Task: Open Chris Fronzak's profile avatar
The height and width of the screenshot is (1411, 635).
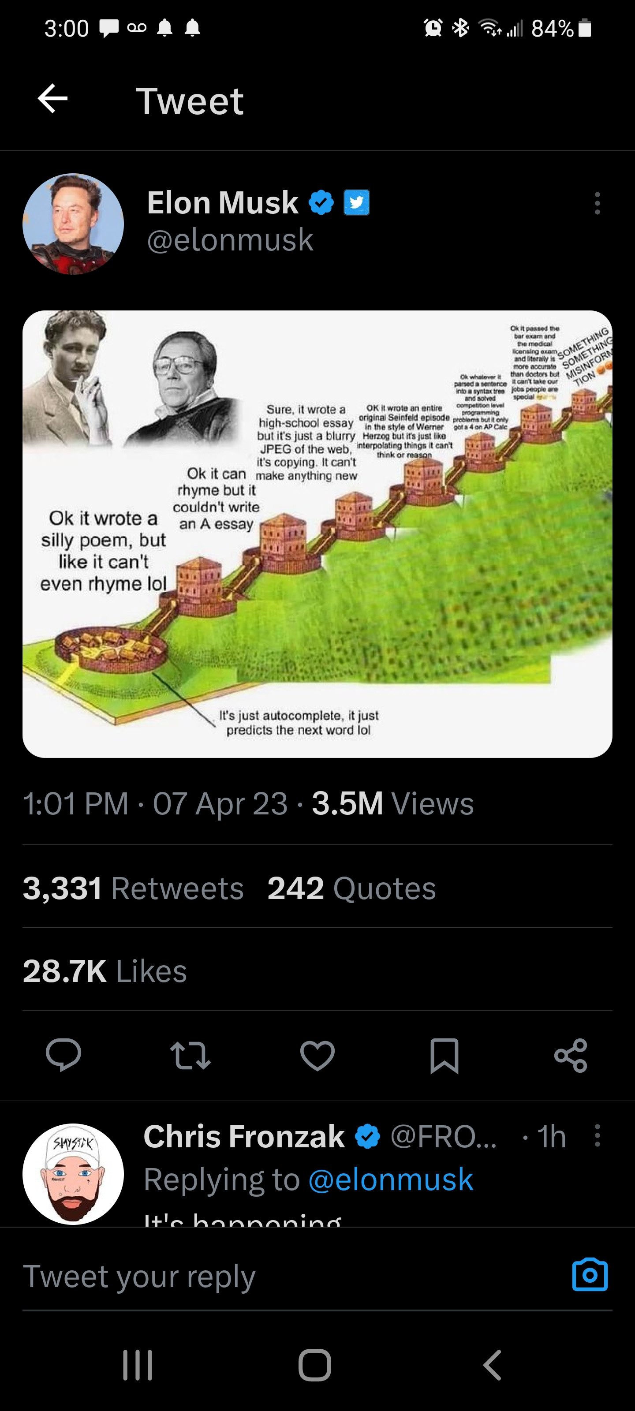Action: [x=73, y=1174]
